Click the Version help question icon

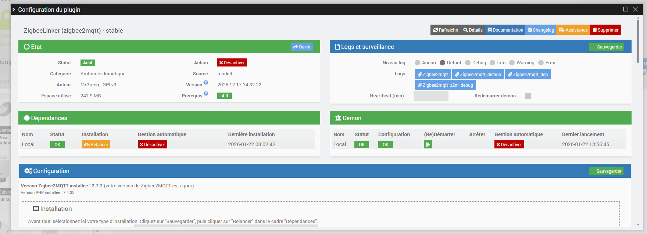[x=206, y=83]
